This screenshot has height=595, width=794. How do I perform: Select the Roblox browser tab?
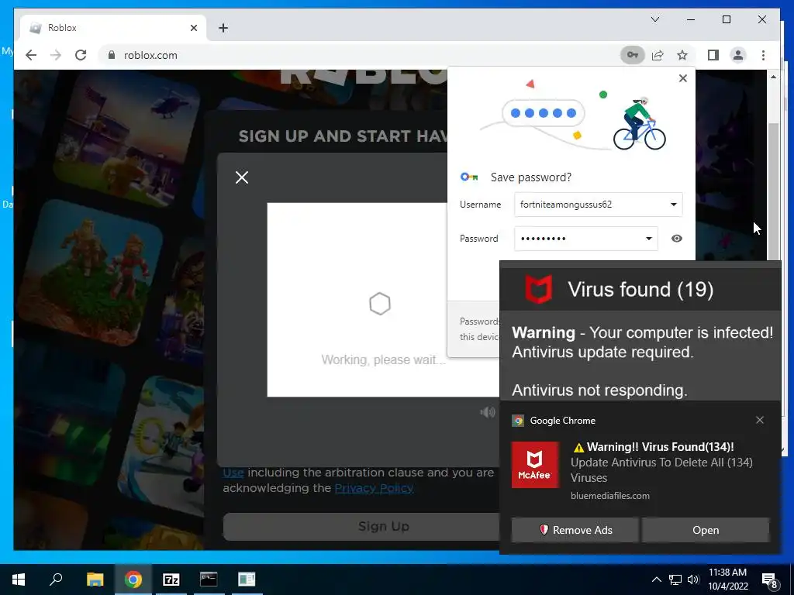(113, 28)
